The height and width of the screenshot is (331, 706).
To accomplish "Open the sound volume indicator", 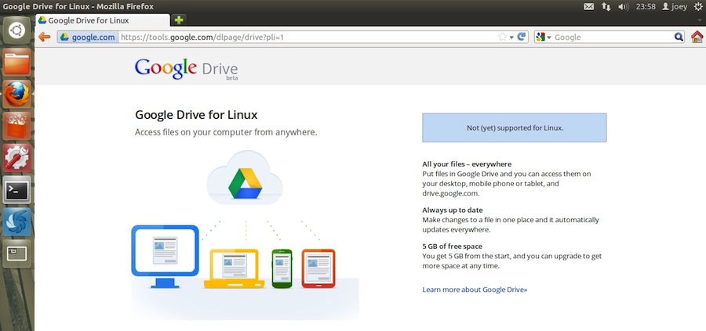I will tap(623, 7).
